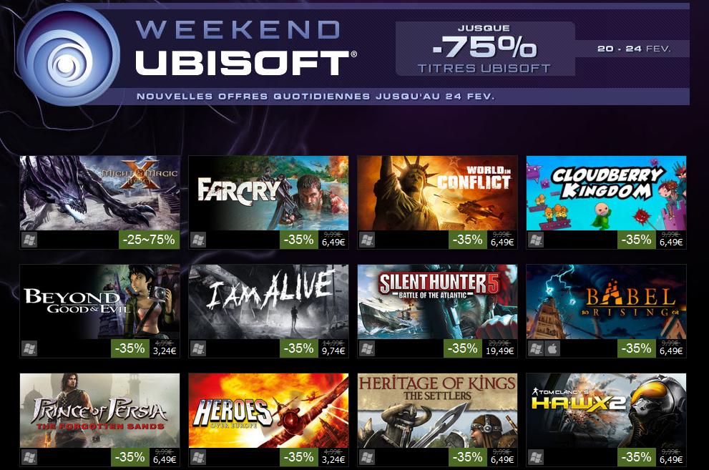The height and width of the screenshot is (470, 709).
Task: Open the Far Cry game thumbnail
Action: 268,193
